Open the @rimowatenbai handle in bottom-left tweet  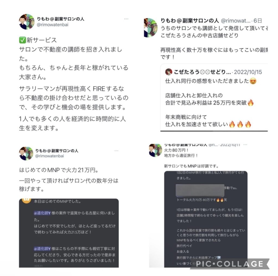pos(49,156)
